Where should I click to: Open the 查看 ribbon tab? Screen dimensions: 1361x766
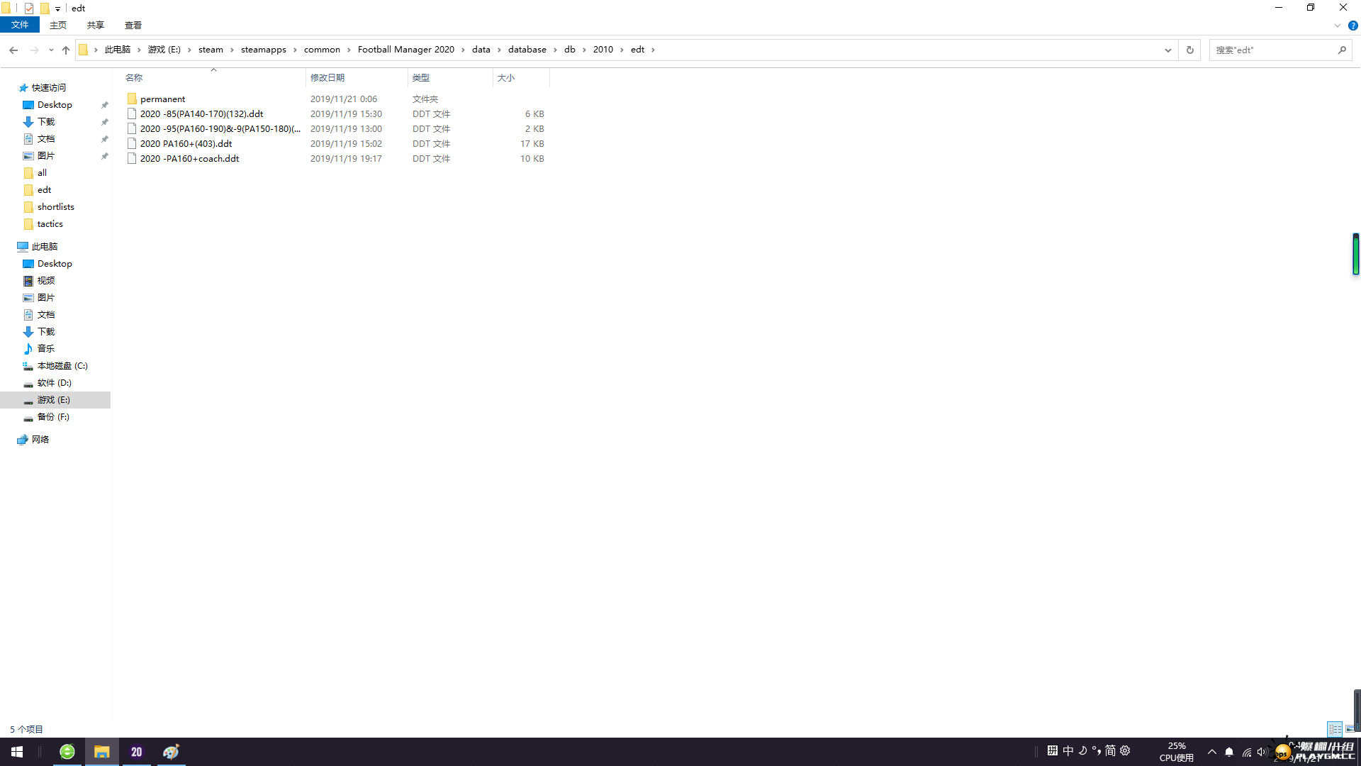point(133,25)
